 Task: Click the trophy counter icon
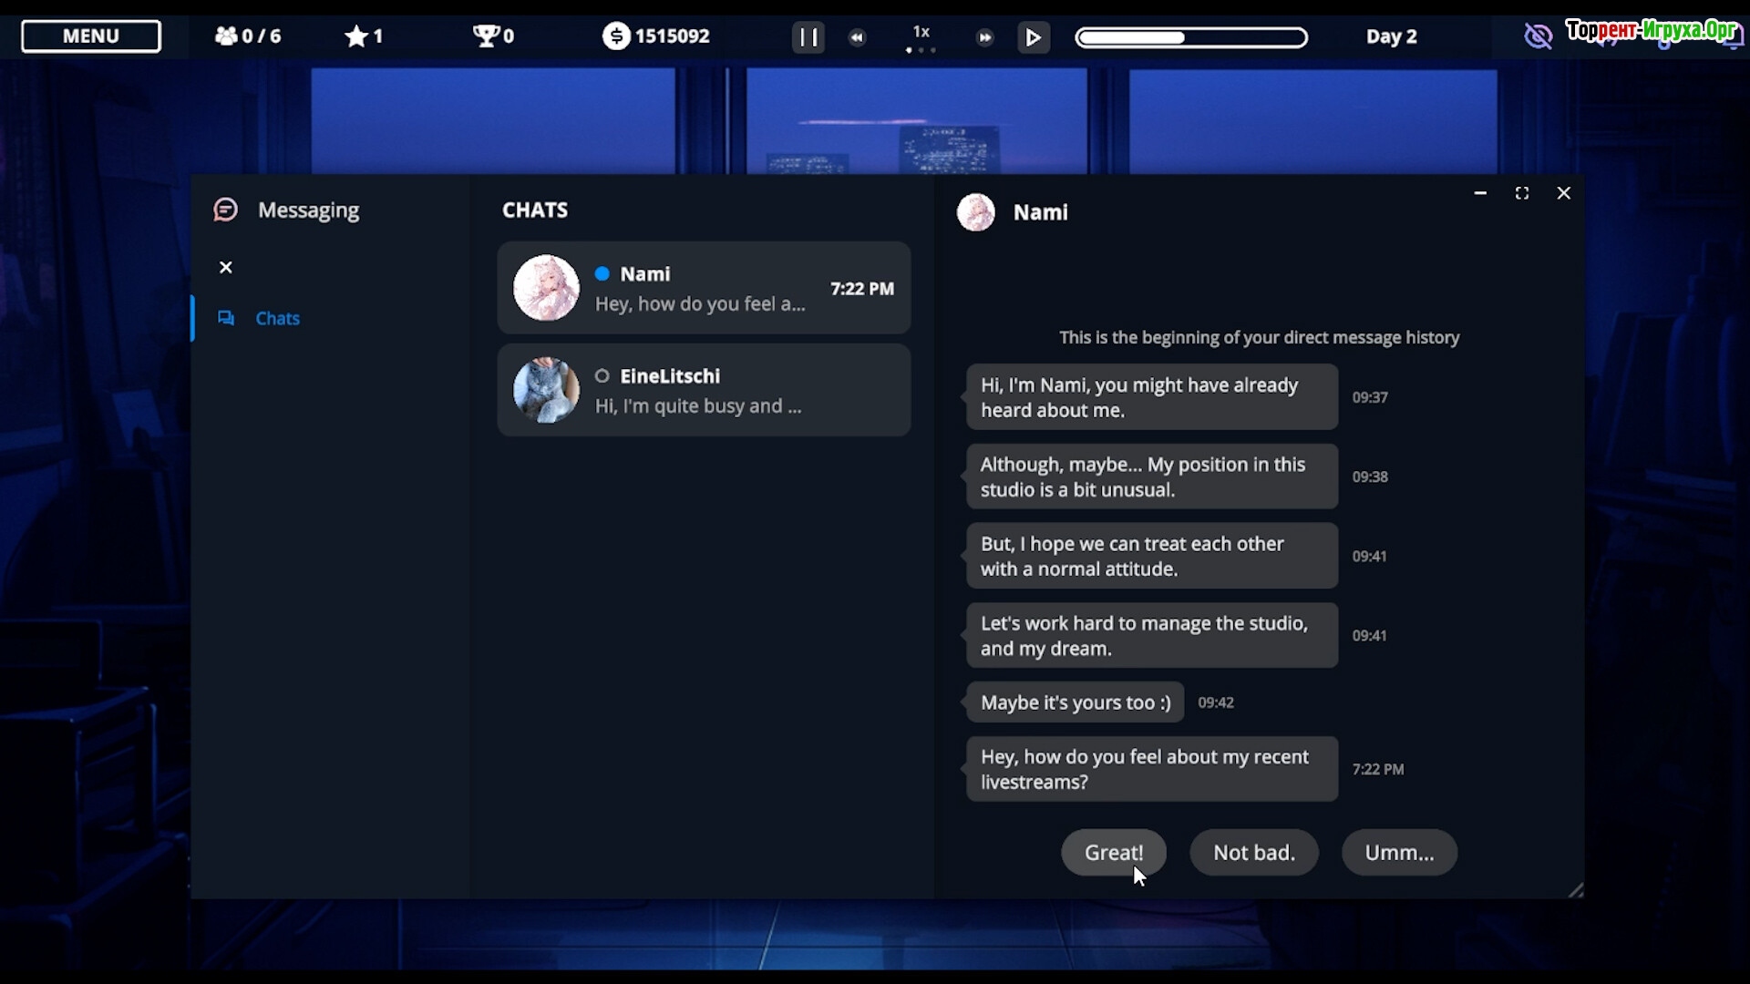click(x=485, y=36)
